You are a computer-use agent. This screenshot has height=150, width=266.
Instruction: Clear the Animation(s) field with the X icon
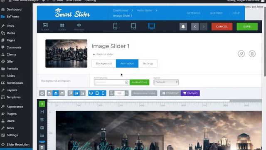point(126,82)
